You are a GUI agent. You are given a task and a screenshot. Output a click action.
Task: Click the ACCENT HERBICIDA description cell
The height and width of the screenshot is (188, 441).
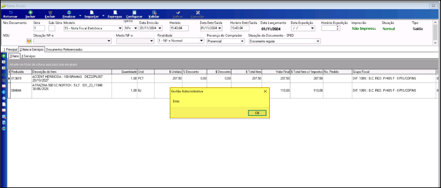coord(71,78)
